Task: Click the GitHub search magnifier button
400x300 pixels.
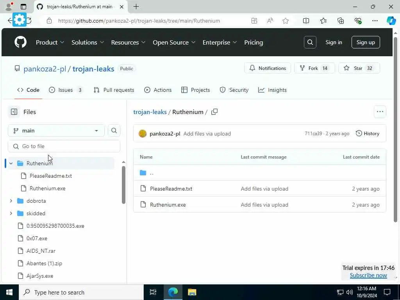Action: [310, 42]
